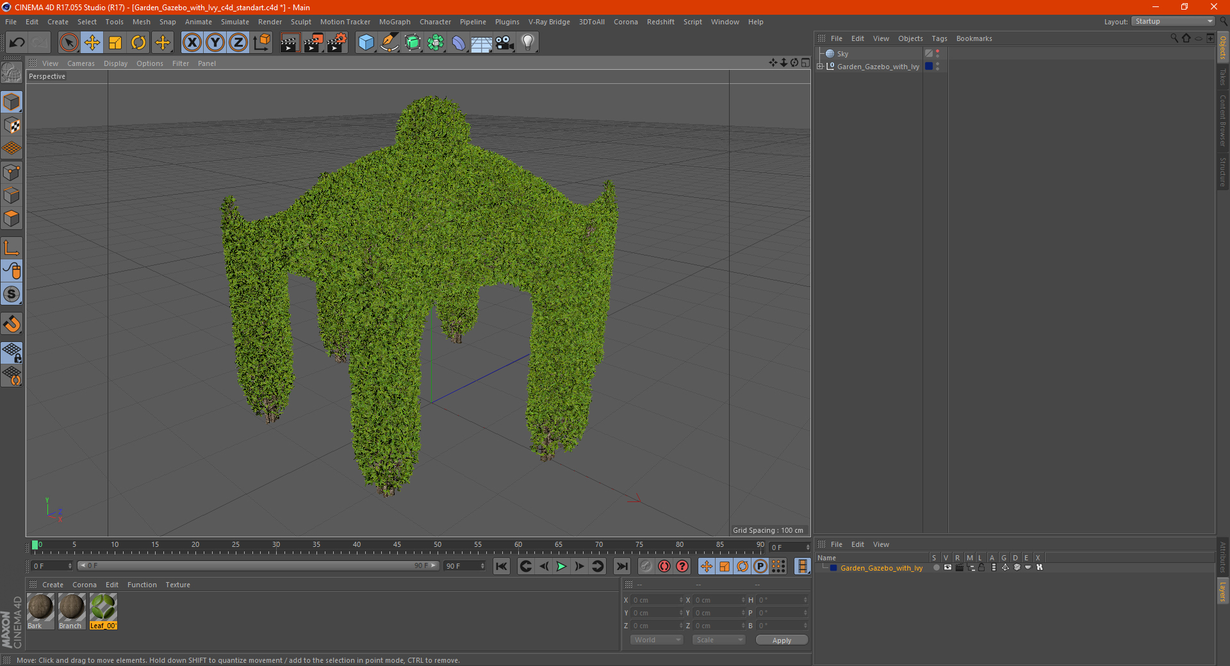
Task: Toggle Garden_Gazebo_with_Ivy visibility dots
Action: pyautogui.click(x=937, y=66)
